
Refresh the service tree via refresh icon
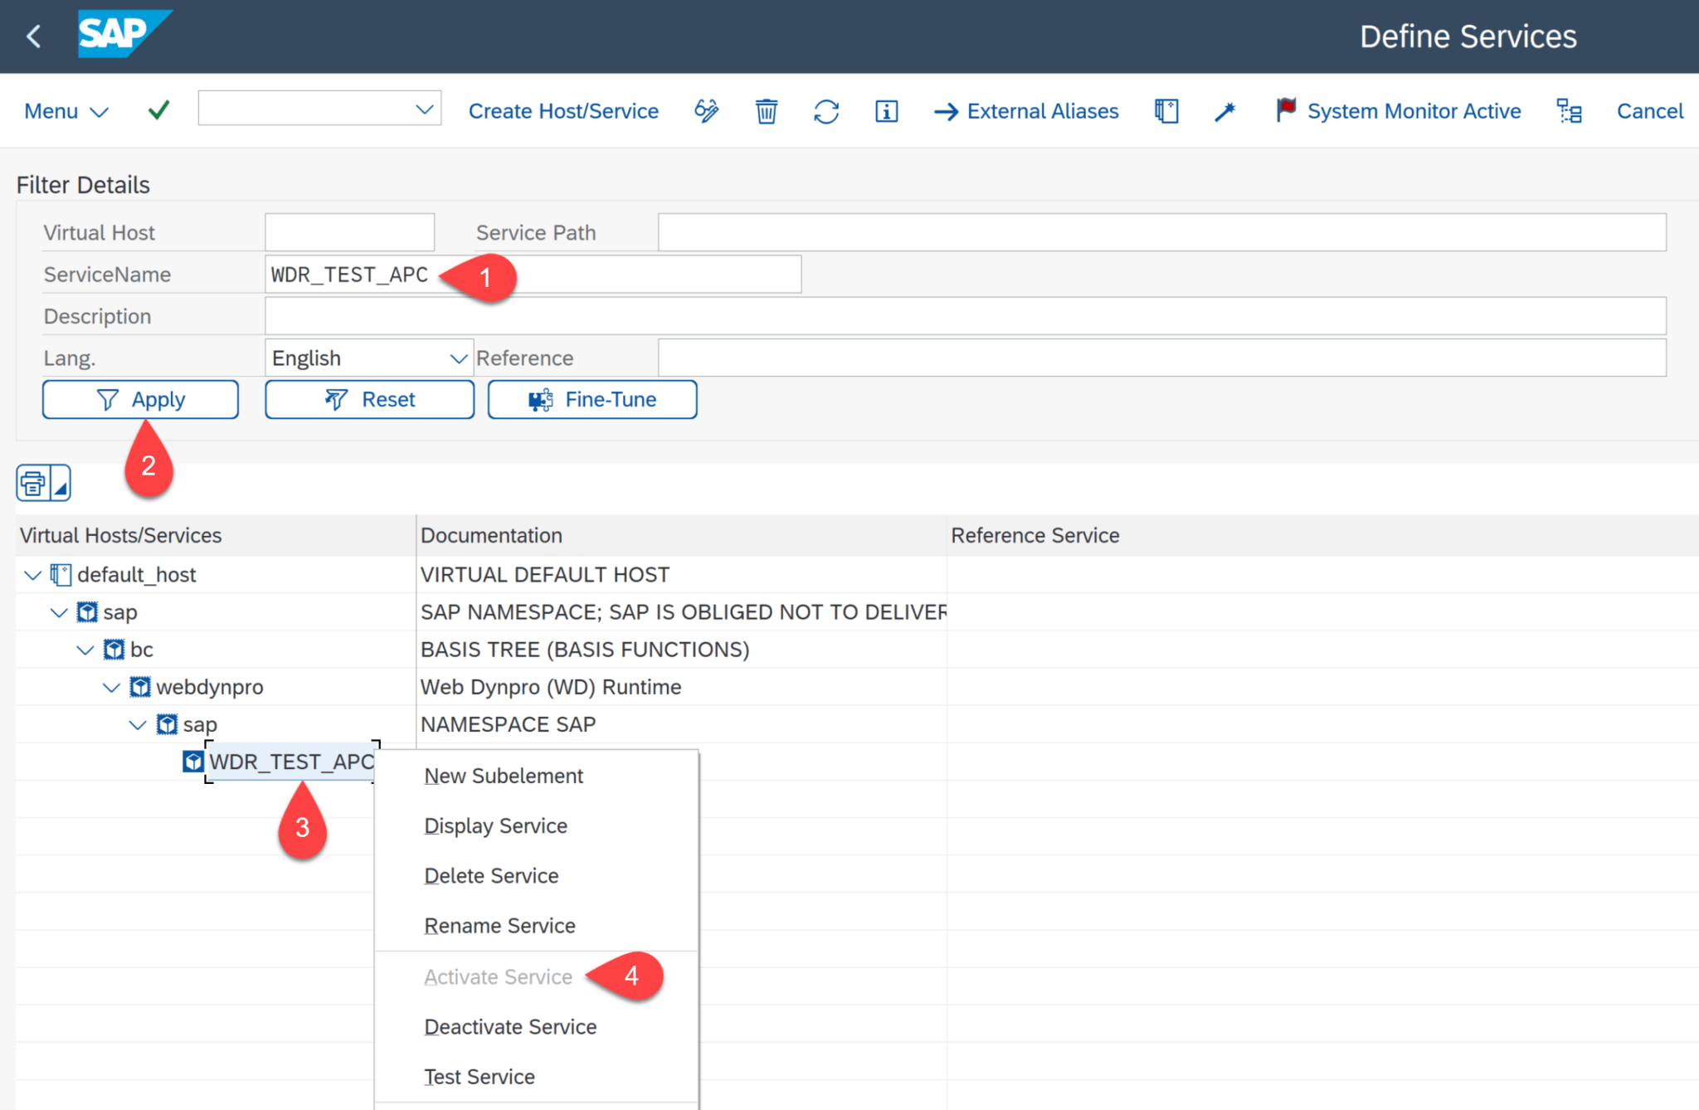[826, 110]
